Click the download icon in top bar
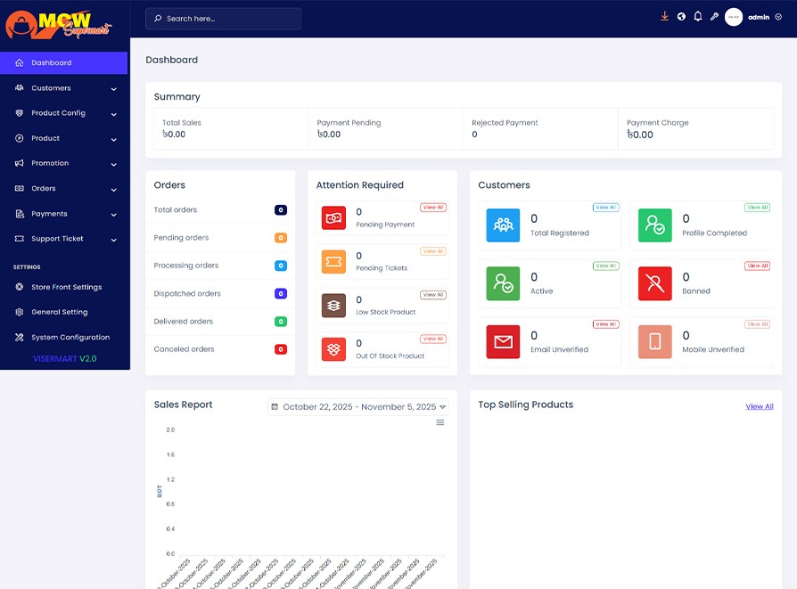The height and width of the screenshot is (589, 797). pyautogui.click(x=664, y=17)
